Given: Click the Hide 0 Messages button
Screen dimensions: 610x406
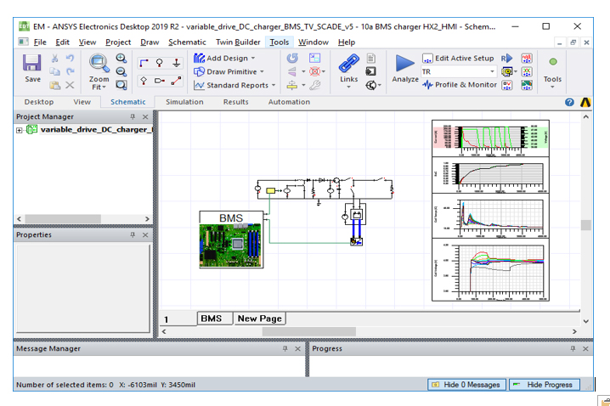Looking at the screenshot, I should click(x=466, y=385).
